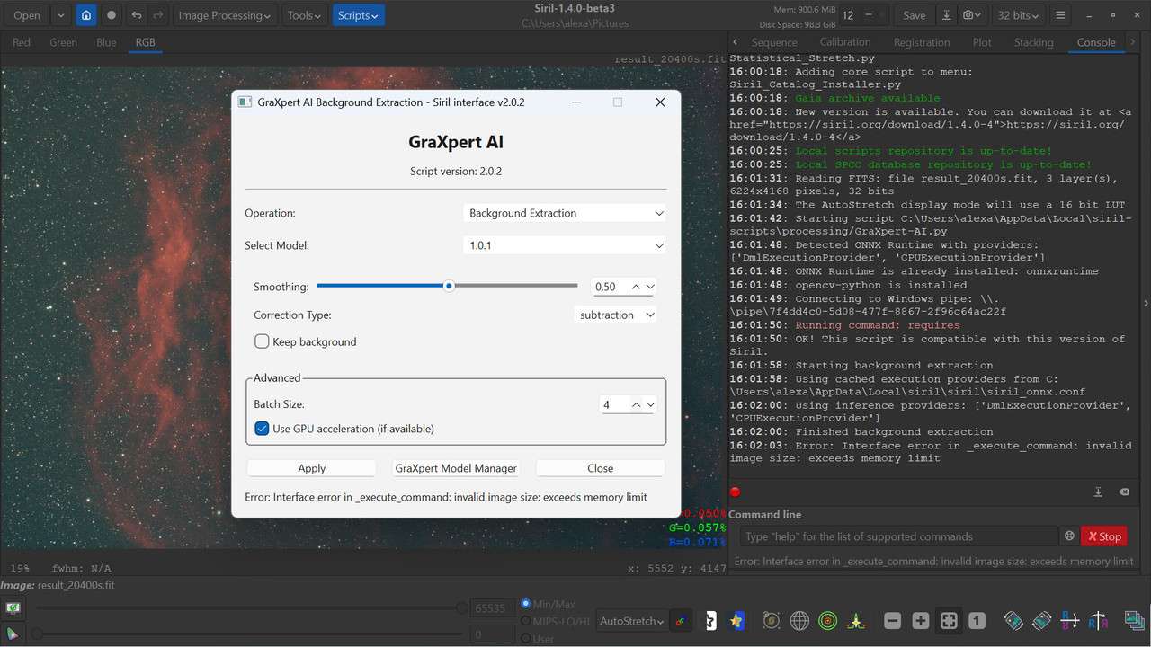Open the astrometry annotations globe icon
This screenshot has height=647, width=1151.
coord(799,620)
